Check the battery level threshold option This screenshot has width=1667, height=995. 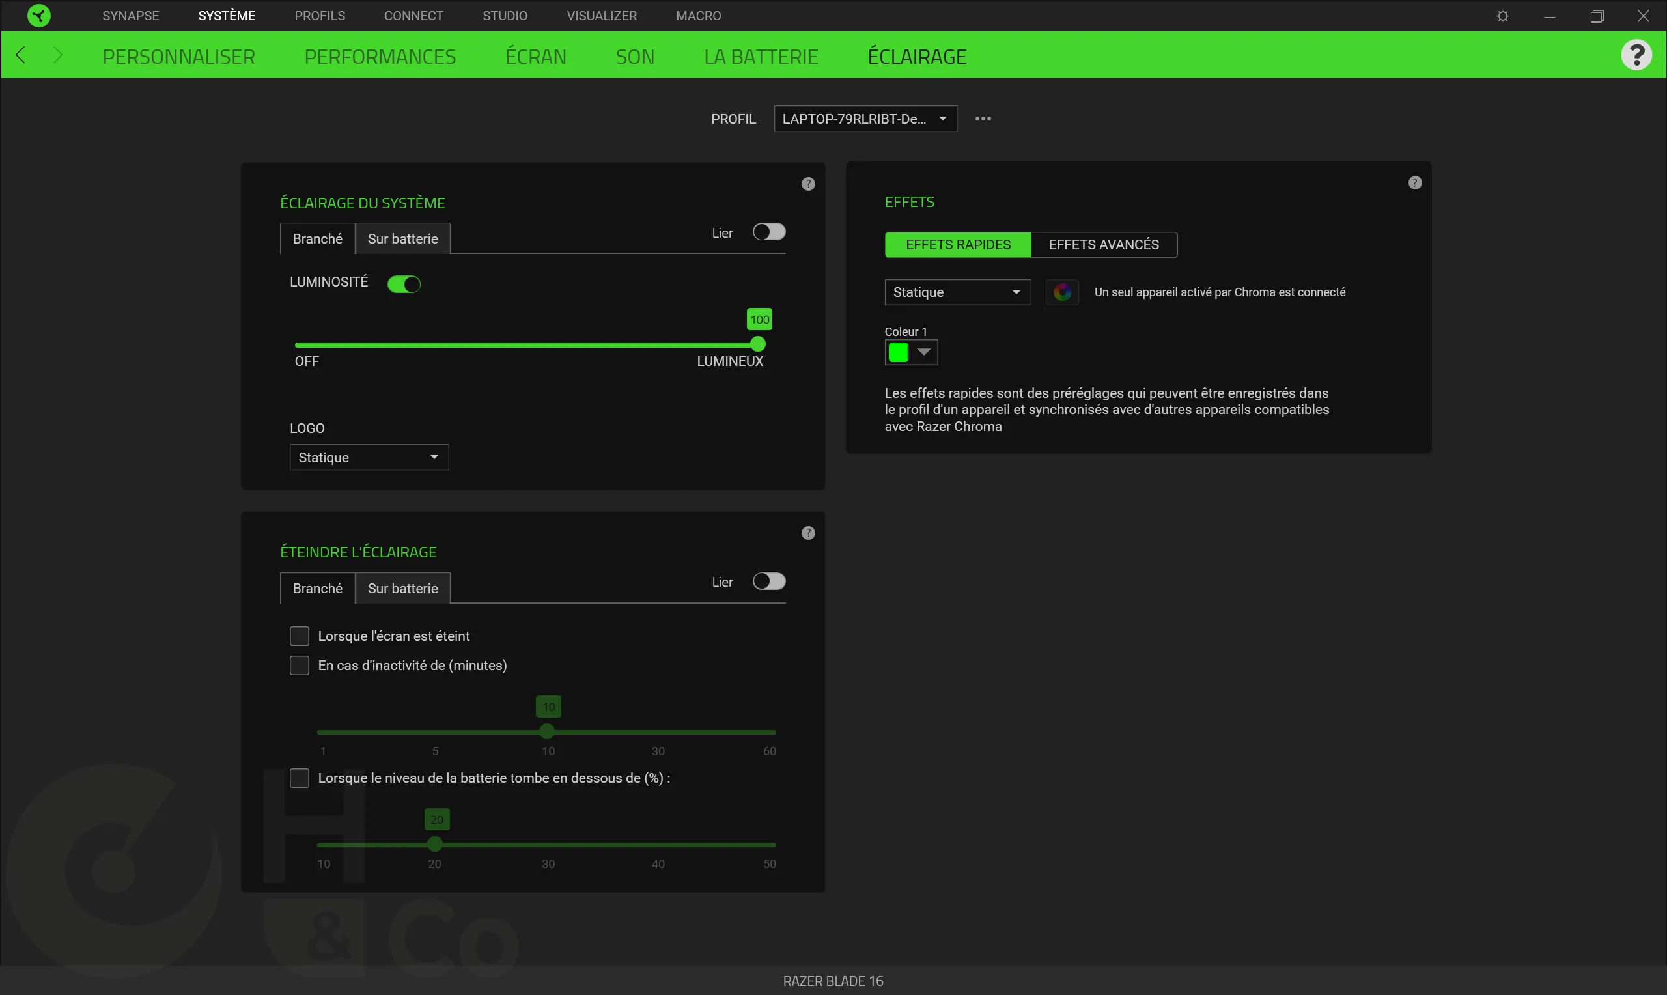pyautogui.click(x=300, y=778)
